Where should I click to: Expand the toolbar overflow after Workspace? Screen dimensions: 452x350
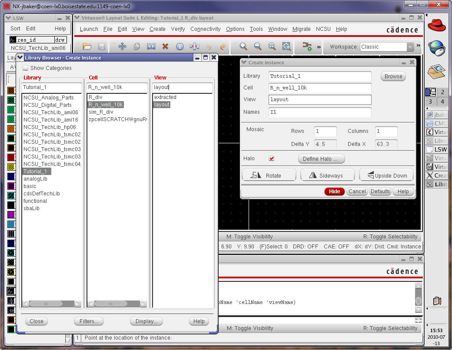419,46
